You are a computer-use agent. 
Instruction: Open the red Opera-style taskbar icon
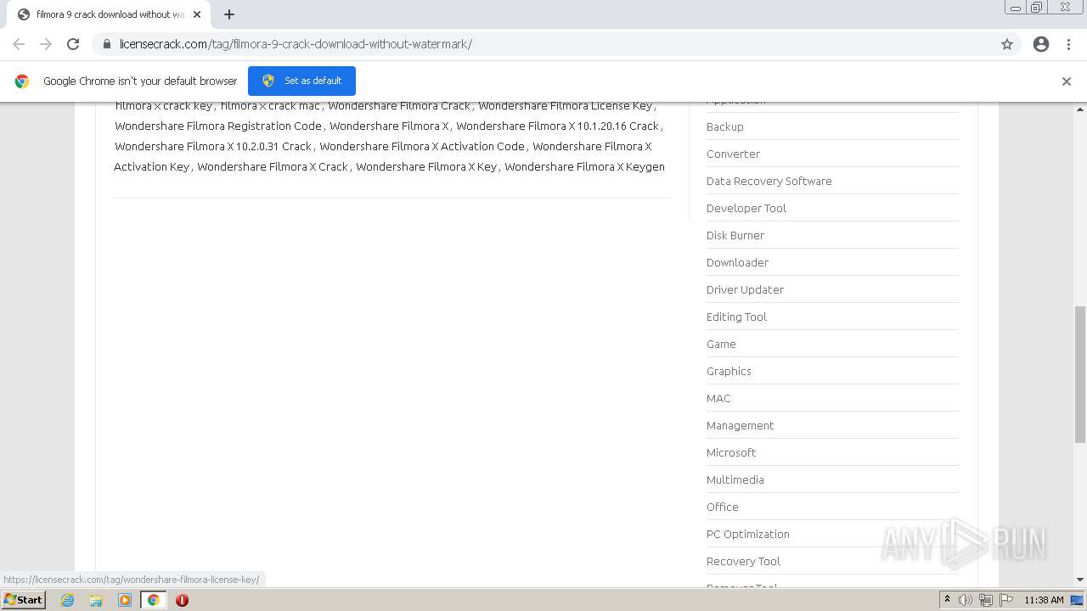[182, 600]
